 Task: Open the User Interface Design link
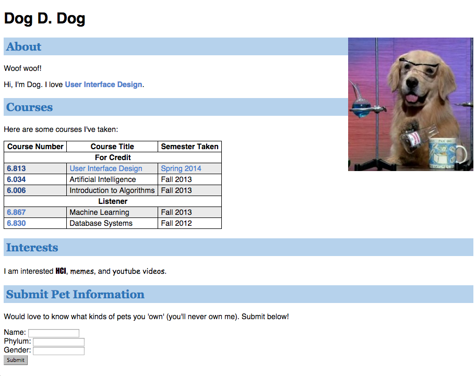coord(103,84)
